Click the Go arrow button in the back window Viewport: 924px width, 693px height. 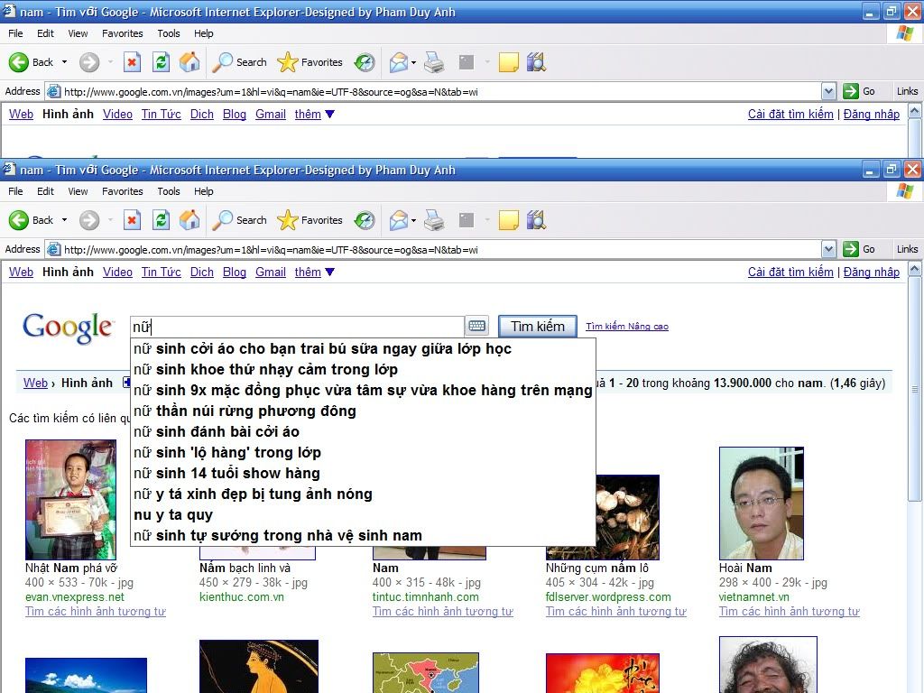[x=850, y=91]
